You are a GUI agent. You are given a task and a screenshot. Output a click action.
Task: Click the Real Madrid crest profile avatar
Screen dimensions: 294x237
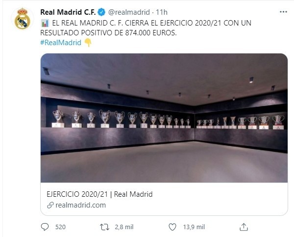tap(23, 19)
